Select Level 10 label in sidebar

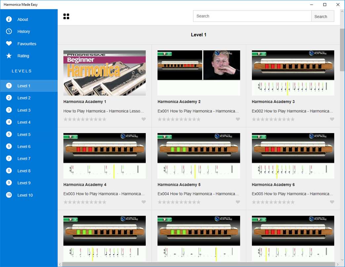[25, 195]
